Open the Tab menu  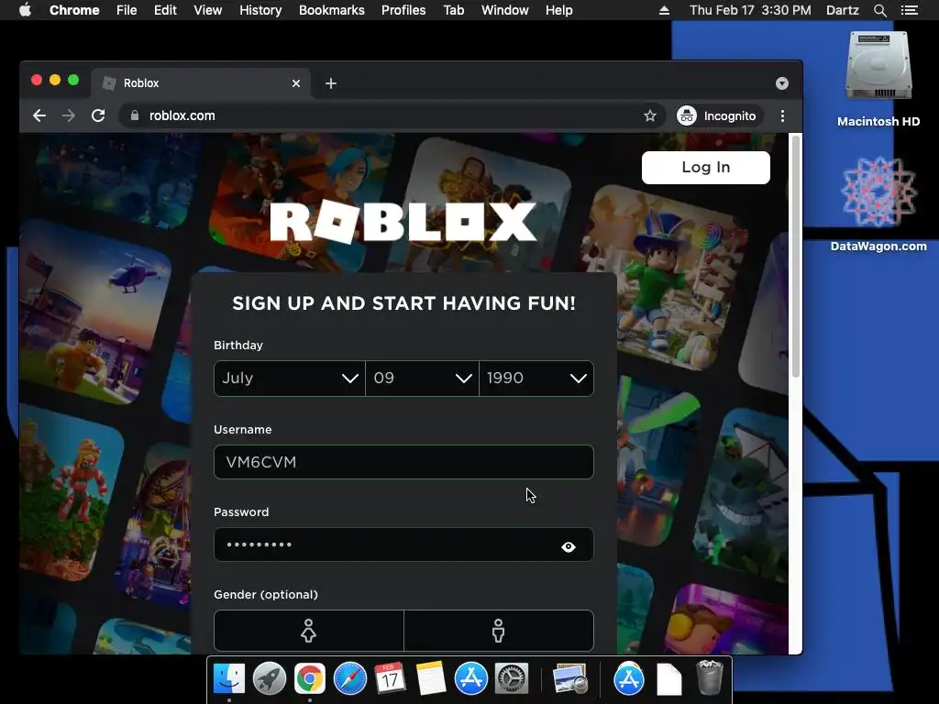tap(453, 10)
